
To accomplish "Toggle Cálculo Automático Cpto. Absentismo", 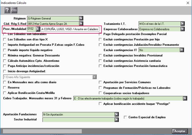I will (x=5, y=61).
